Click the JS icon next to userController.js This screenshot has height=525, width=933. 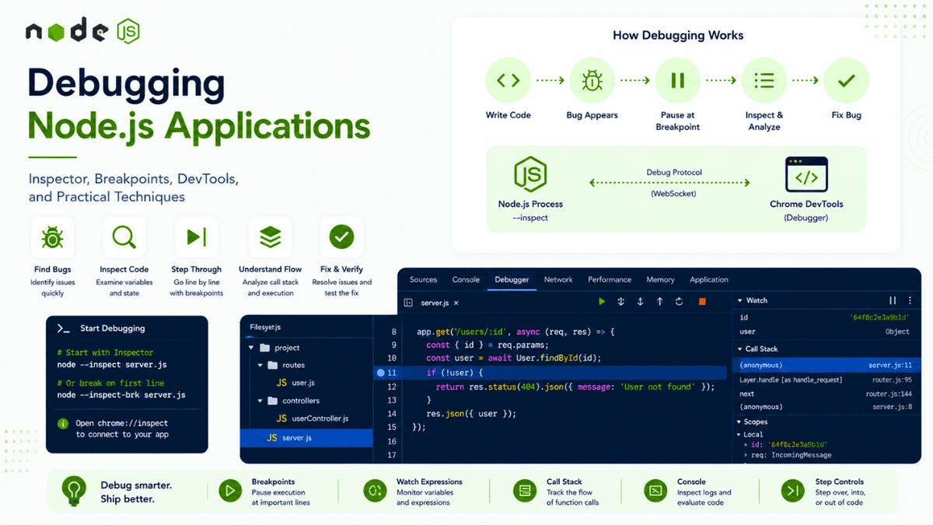(x=282, y=418)
